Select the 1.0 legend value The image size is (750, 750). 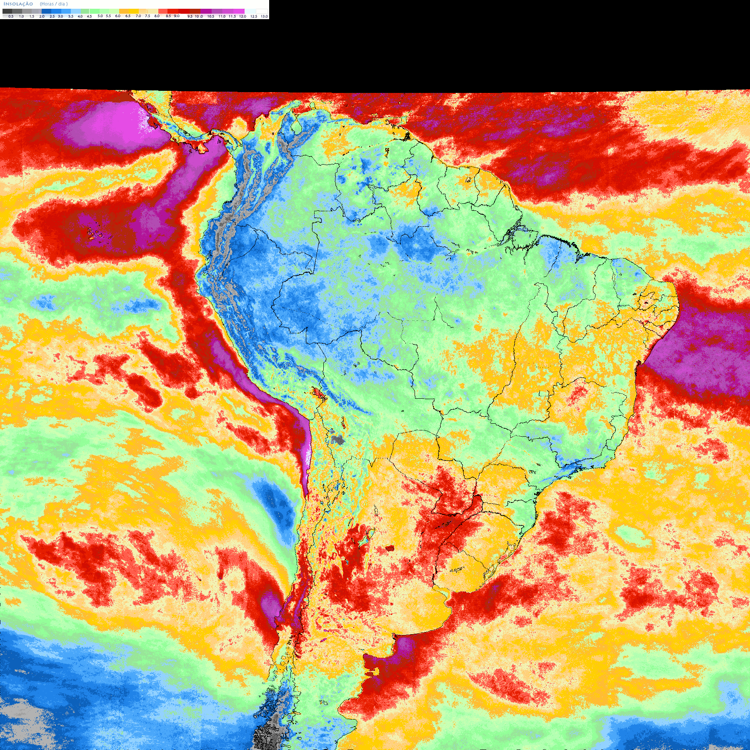(x=21, y=16)
